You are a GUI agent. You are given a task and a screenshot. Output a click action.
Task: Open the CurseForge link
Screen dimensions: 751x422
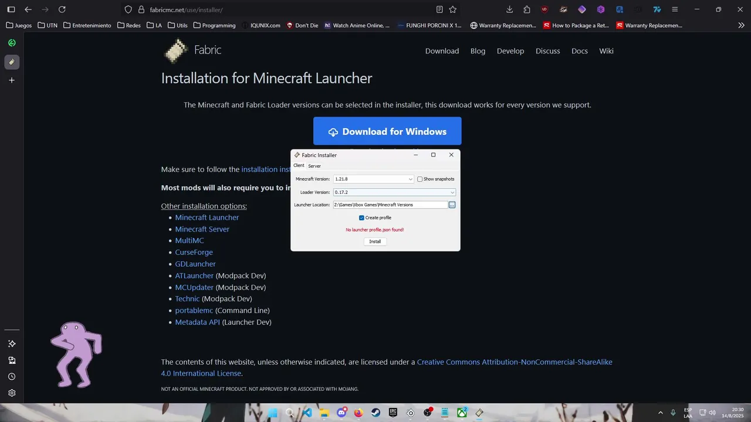point(194,252)
